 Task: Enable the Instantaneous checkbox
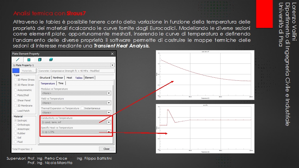pos(82,108)
